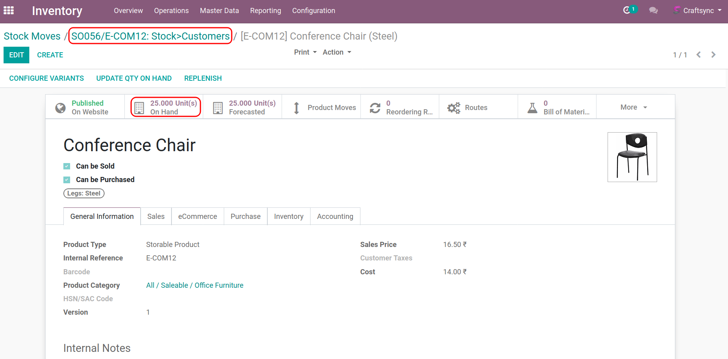728x359 pixels.
Task: Click the Conference Chair product image
Action: [632, 157]
